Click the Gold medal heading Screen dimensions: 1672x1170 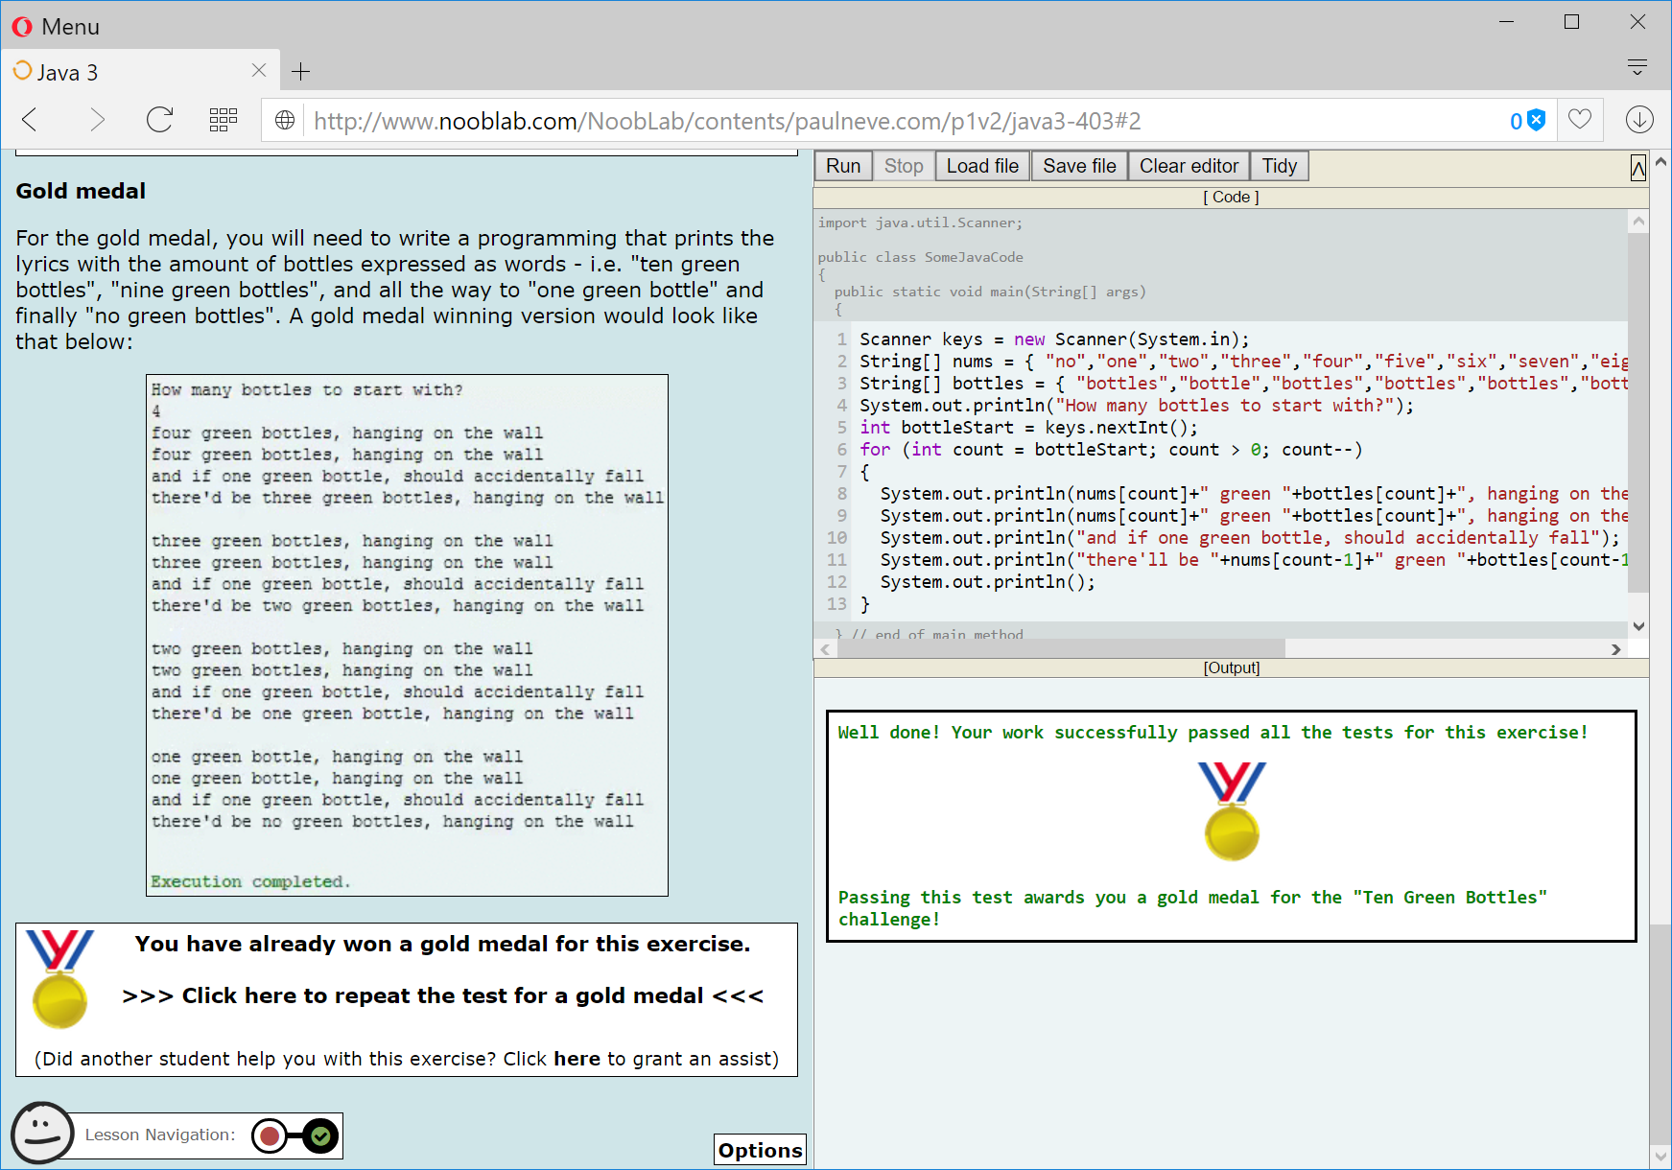[81, 191]
